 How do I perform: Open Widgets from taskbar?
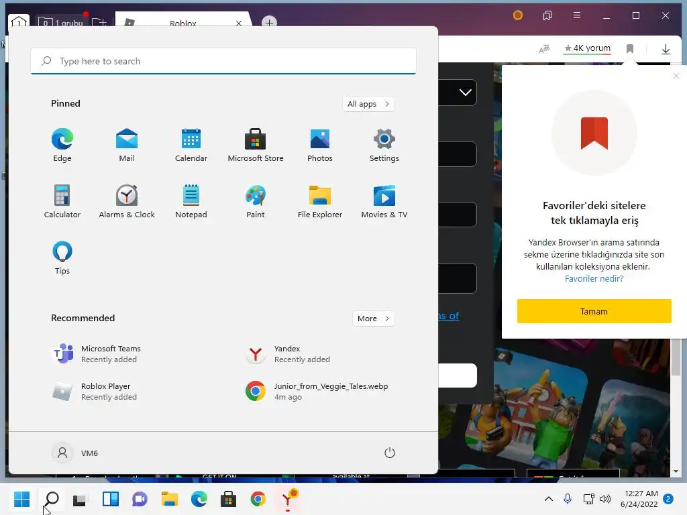click(x=111, y=499)
